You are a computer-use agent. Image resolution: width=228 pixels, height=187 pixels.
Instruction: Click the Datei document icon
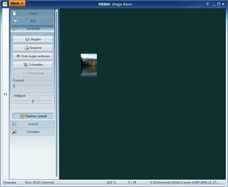(x=14, y=13)
